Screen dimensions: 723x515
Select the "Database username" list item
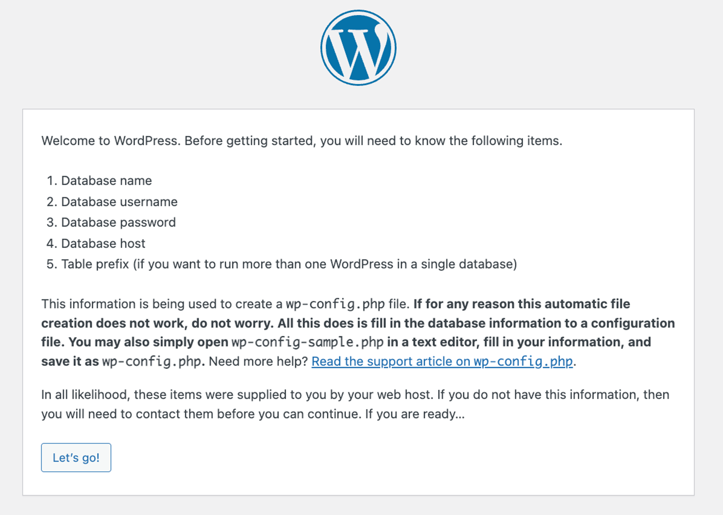pos(119,202)
